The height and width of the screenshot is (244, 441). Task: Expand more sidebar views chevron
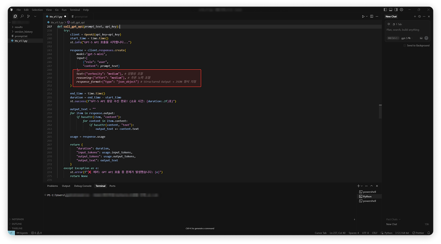[x=35, y=16]
